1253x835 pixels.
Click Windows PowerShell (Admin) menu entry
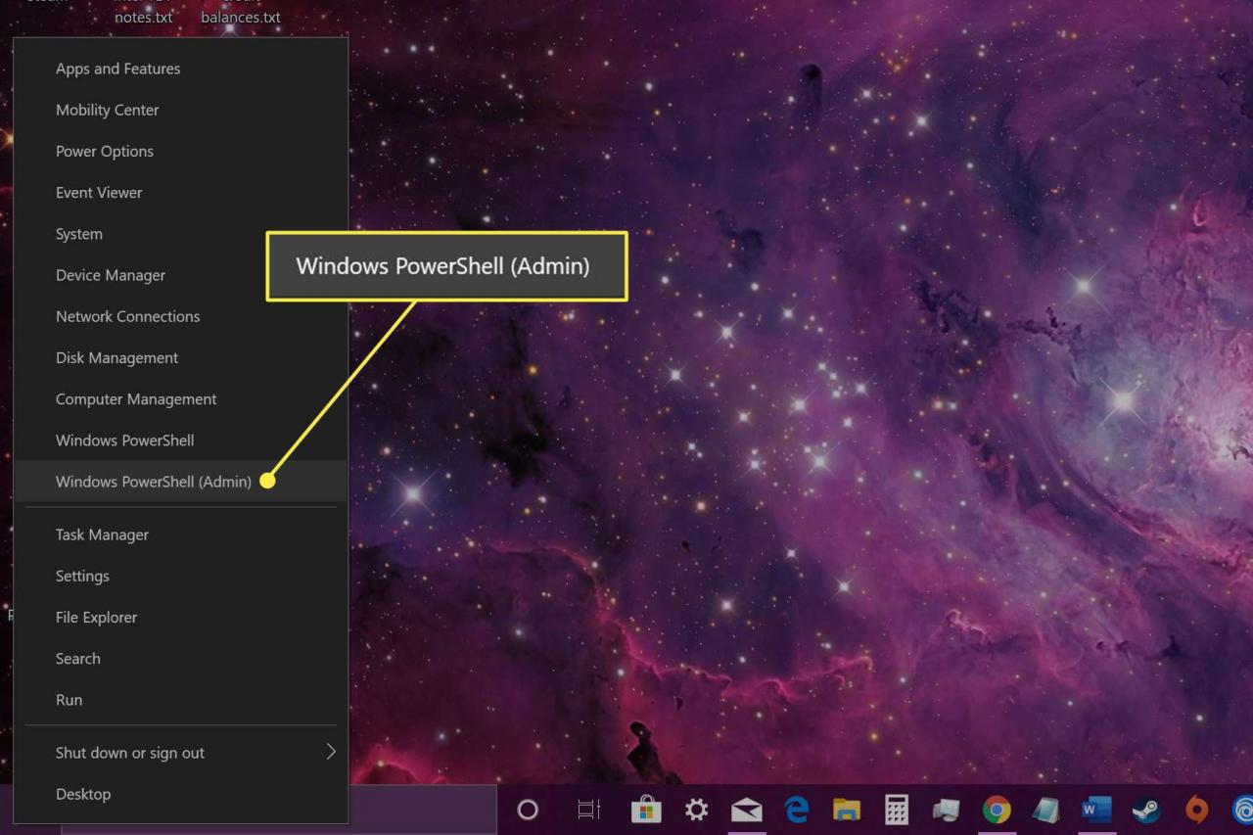(x=181, y=482)
